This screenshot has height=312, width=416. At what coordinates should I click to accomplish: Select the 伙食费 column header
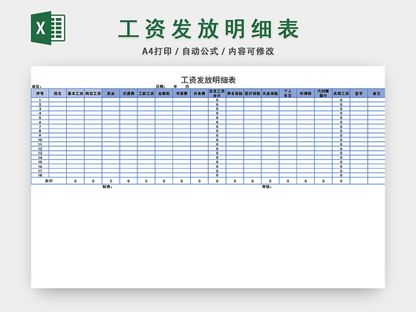pos(200,94)
